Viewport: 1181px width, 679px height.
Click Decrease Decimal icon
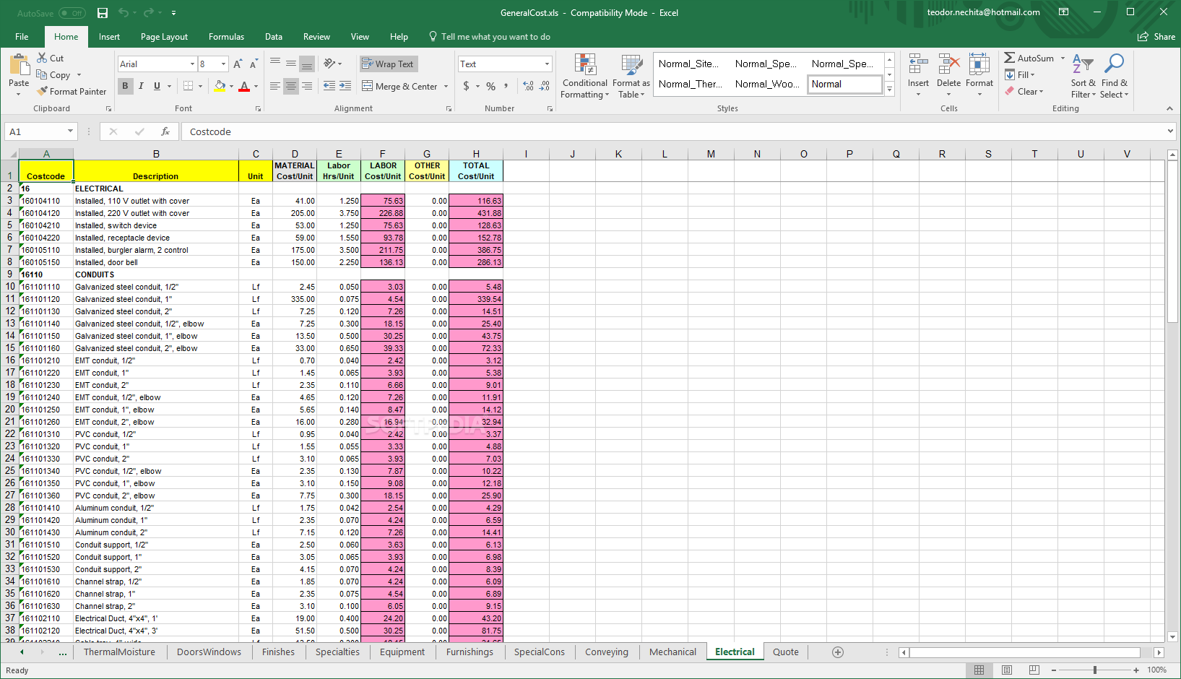[x=545, y=86]
